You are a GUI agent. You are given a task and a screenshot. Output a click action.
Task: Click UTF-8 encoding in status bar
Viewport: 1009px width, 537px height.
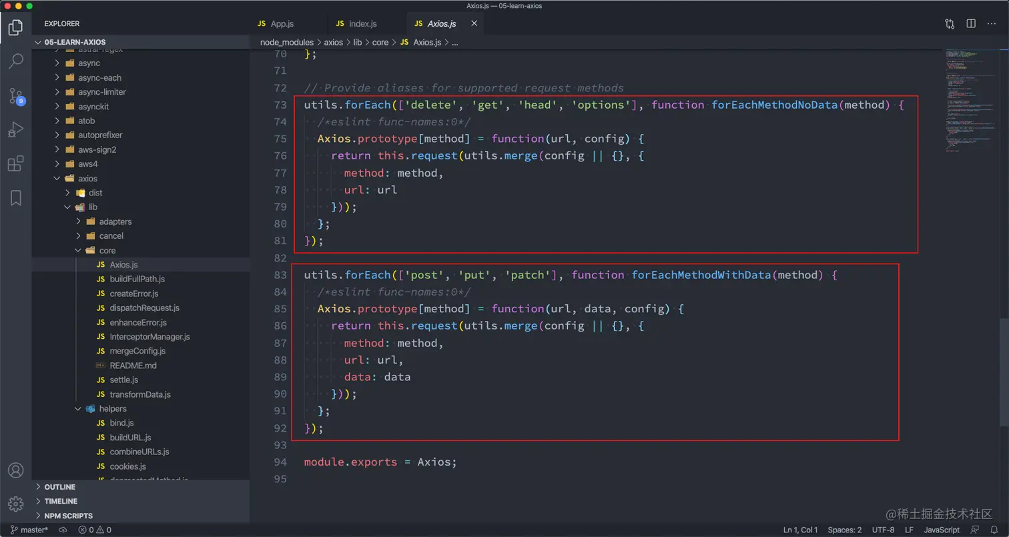click(883, 530)
